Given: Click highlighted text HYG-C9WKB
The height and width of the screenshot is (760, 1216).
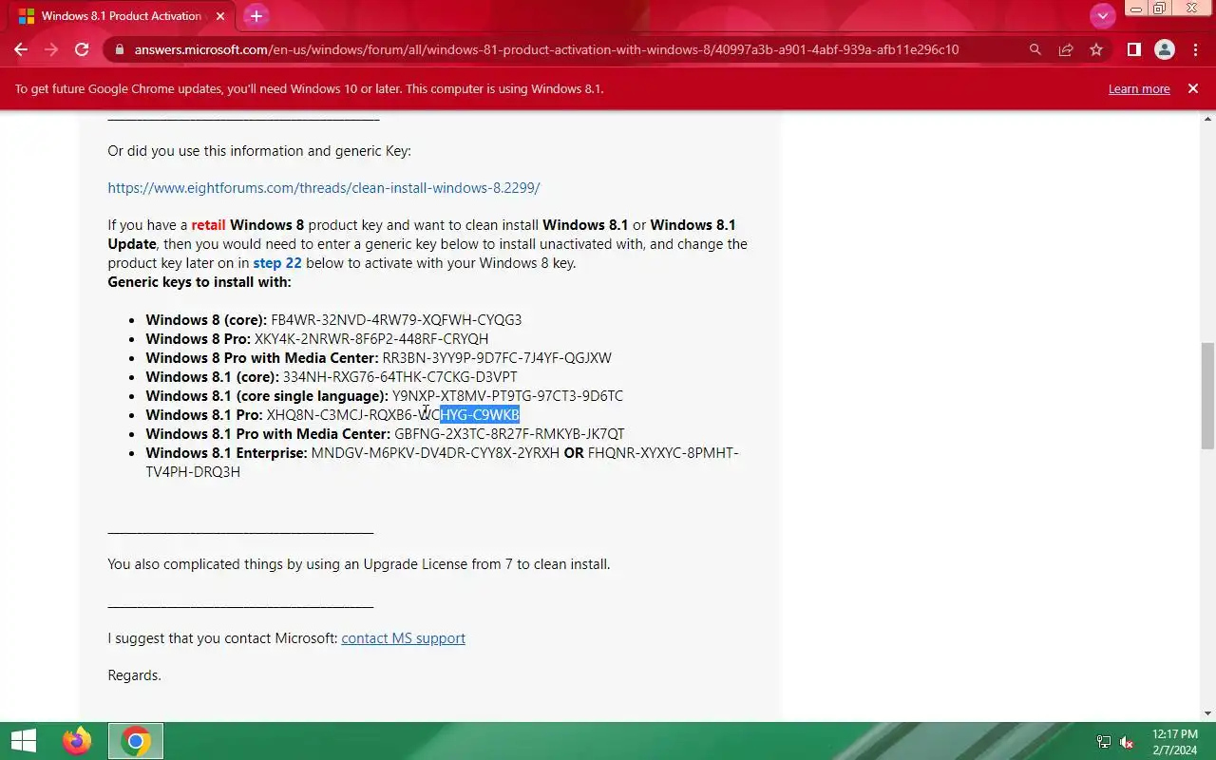Looking at the screenshot, I should 480,415.
